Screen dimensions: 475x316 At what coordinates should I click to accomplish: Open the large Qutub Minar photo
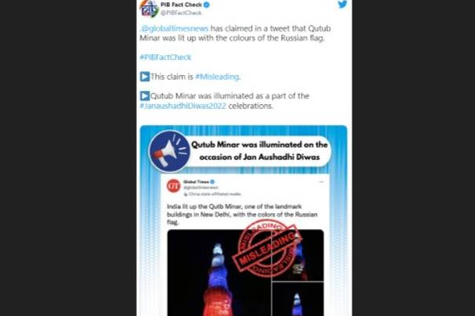tap(219, 273)
